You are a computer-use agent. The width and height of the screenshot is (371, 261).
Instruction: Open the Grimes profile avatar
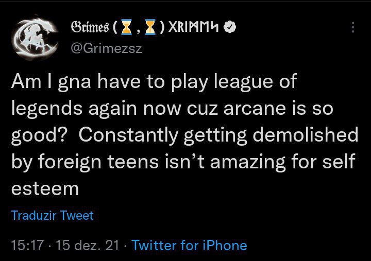[35, 38]
